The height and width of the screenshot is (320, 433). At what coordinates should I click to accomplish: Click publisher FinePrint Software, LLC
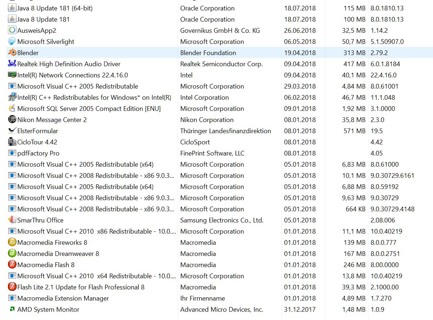pos(212,153)
